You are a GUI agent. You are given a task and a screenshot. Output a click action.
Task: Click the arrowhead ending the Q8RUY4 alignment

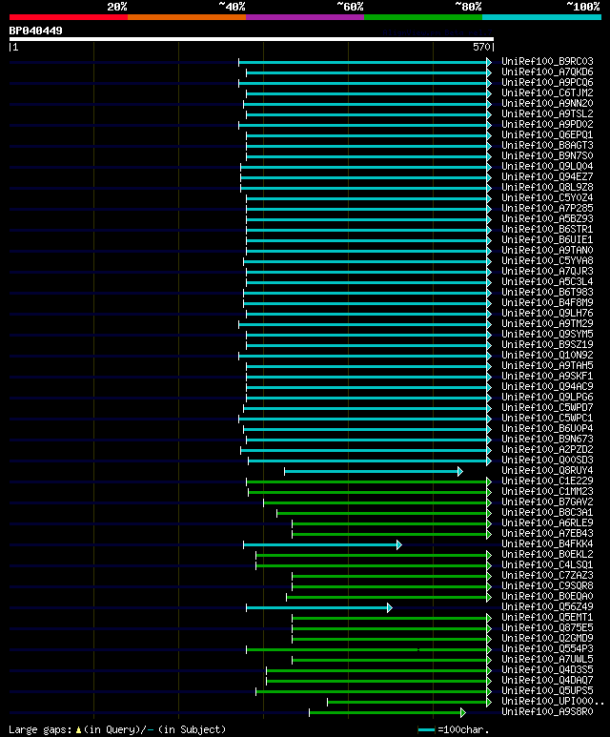coord(460,471)
